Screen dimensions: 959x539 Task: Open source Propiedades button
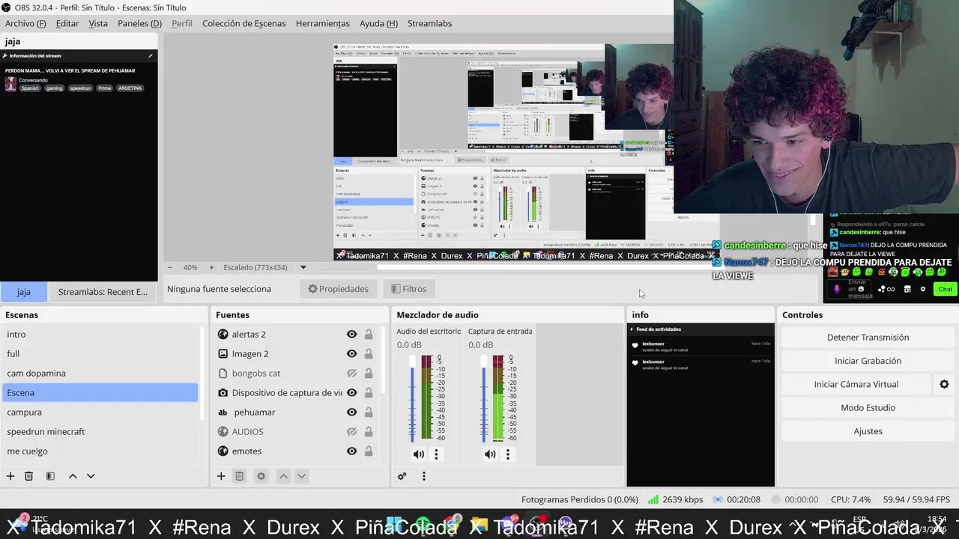[339, 289]
